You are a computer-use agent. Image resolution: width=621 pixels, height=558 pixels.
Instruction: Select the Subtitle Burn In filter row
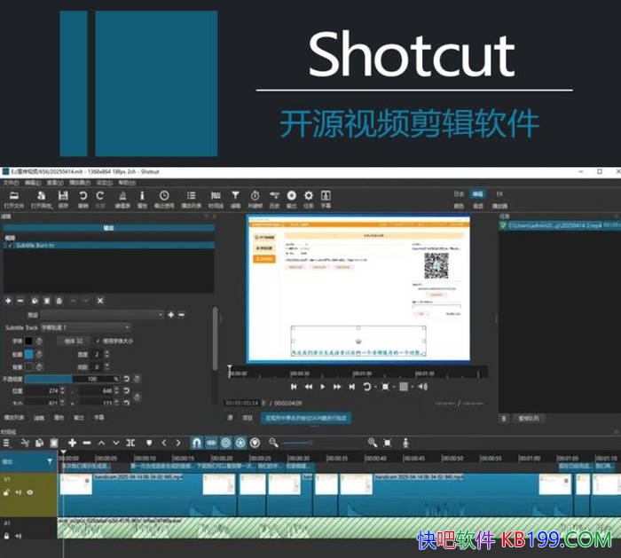point(109,246)
